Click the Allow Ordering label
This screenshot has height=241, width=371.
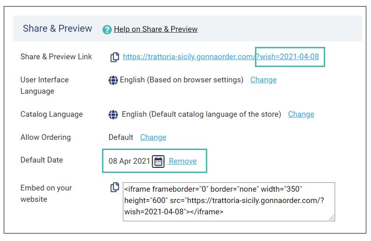(45, 137)
